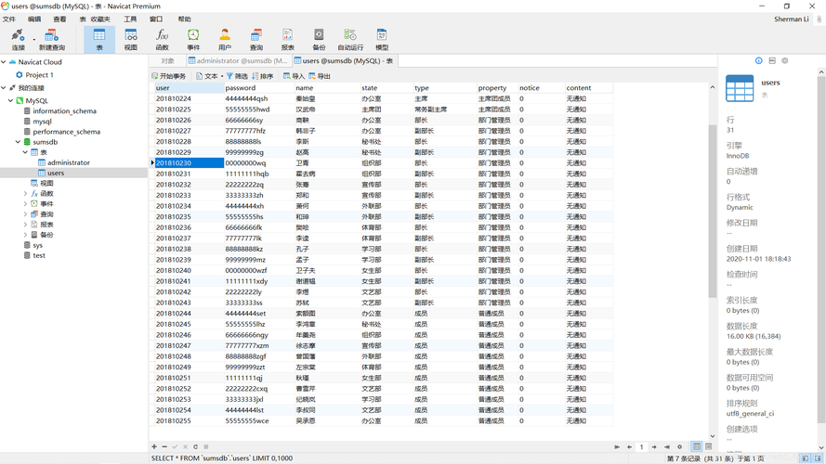Image resolution: width=826 pixels, height=464 pixels.
Task: Open the 帮助 (Help) menu
Action: click(184, 19)
